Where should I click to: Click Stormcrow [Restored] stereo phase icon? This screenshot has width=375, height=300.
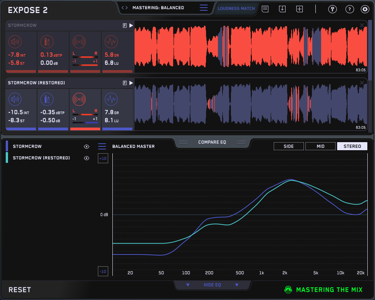pyautogui.click(x=79, y=99)
